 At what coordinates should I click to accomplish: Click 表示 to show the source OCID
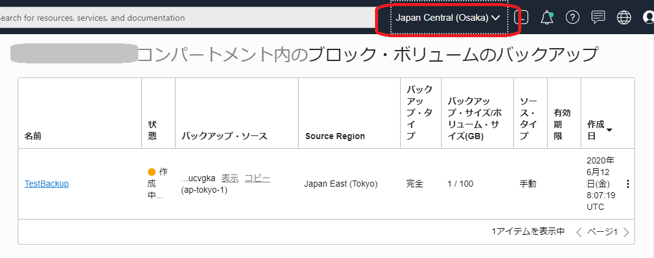pos(229,178)
